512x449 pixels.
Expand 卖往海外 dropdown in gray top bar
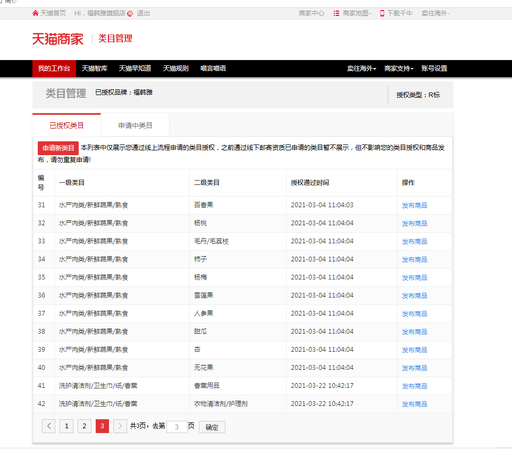pyautogui.click(x=435, y=13)
